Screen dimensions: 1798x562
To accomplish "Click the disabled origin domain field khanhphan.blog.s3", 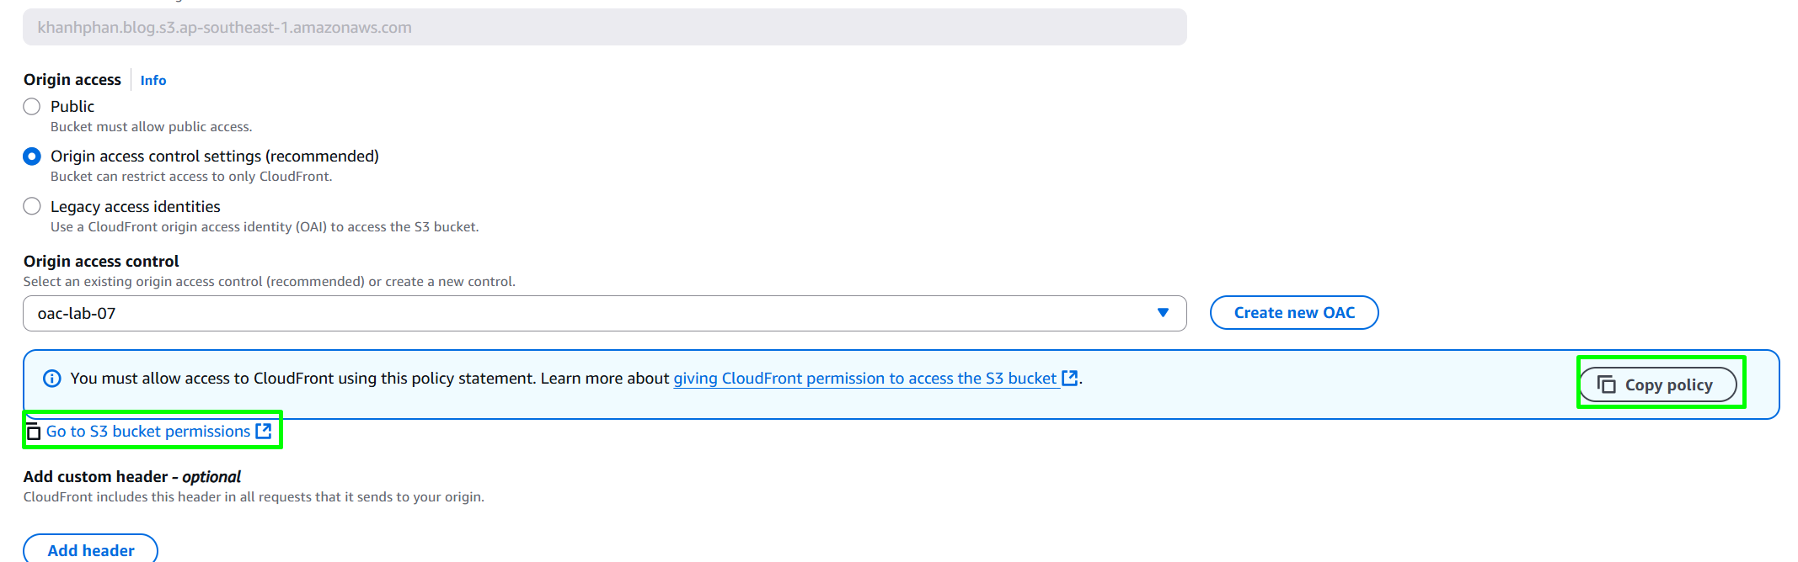I will pyautogui.click(x=605, y=27).
